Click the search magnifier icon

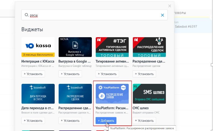pyautogui.click(x=26, y=15)
